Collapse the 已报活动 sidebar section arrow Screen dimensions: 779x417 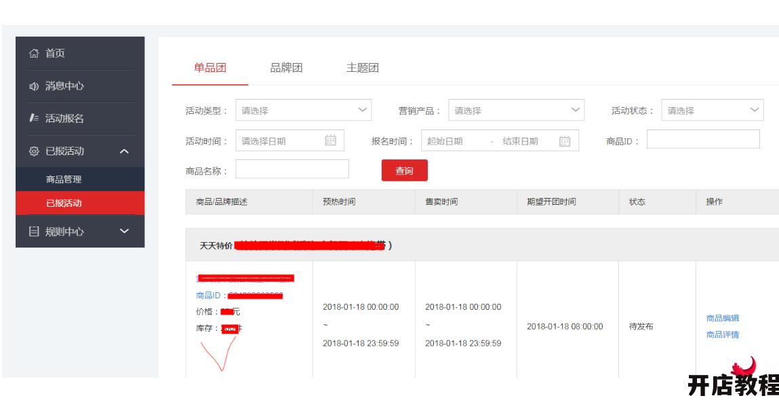(x=124, y=151)
